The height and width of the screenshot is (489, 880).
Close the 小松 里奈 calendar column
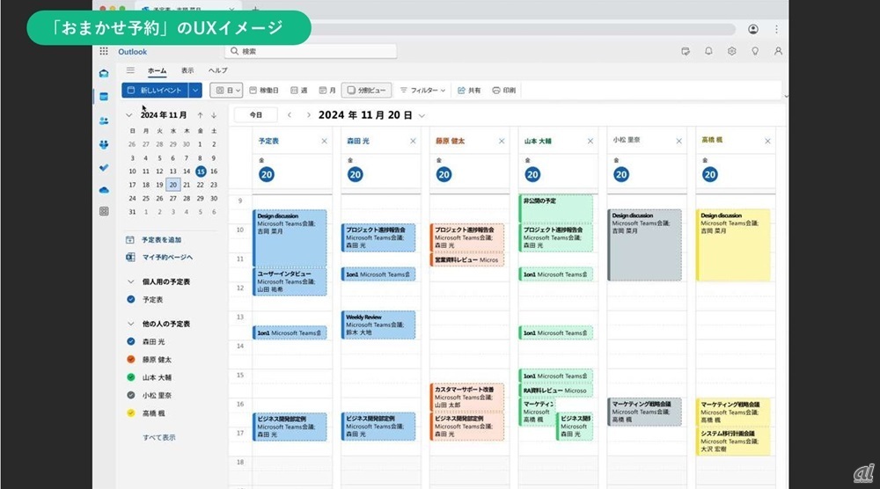679,142
